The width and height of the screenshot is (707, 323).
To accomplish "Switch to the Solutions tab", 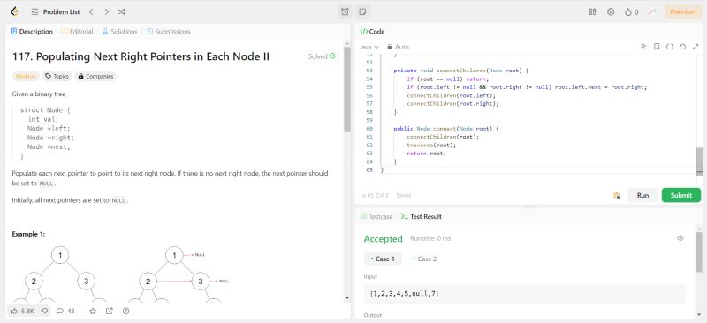I will click(119, 32).
